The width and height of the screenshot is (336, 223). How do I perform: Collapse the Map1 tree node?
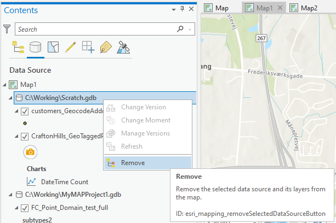5,85
